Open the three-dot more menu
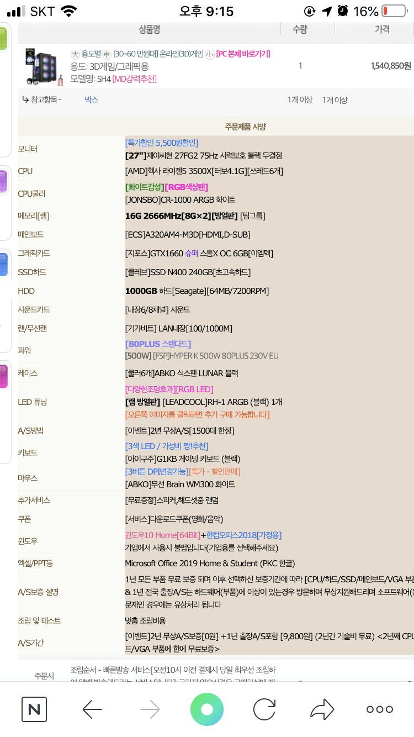 380,709
